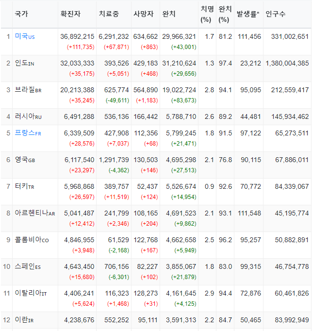Click Argentina confirmed cases 5,041,487
This screenshot has width=312, height=331.
tap(79, 213)
